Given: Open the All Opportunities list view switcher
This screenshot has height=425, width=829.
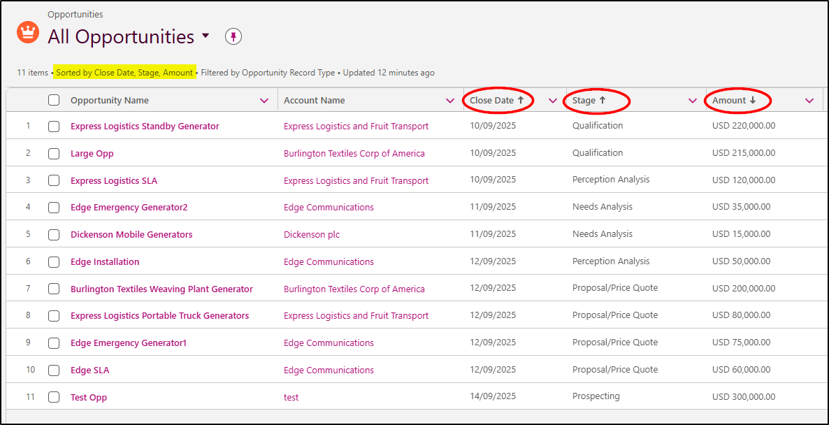Looking at the screenshot, I should coord(205,36).
